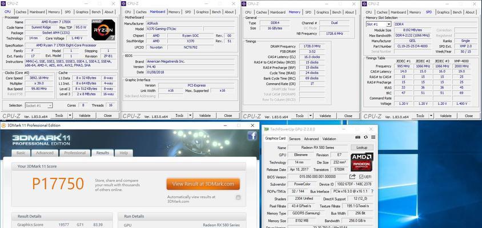Click the title icon of CPU-Z SPD window
Screen dimensions: 482x228
pos(364,3)
